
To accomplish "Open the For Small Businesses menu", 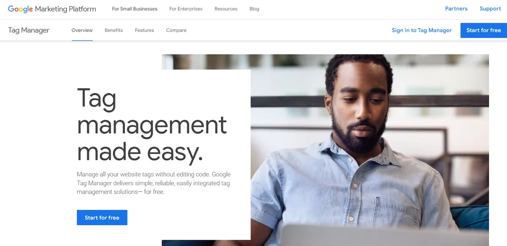I will [x=135, y=9].
